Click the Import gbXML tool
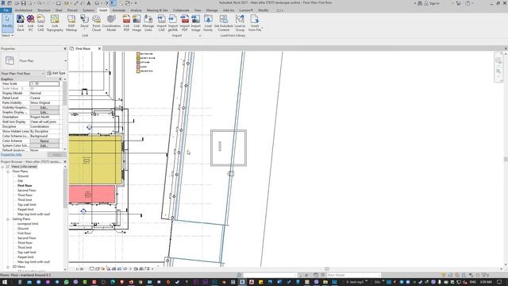Screen dimensions: 508x286 point(173,23)
